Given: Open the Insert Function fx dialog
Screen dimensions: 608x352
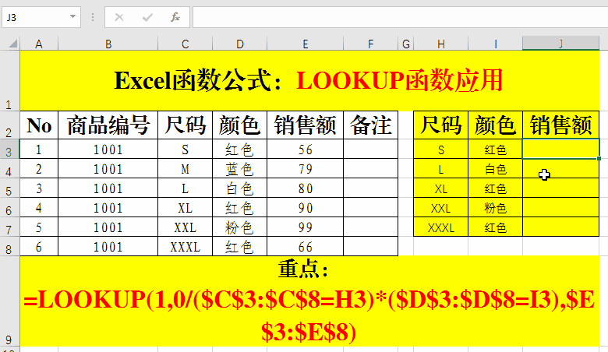Looking at the screenshot, I should (x=175, y=17).
